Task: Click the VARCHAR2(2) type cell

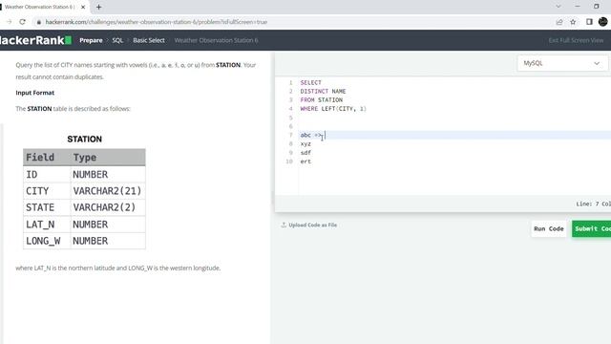Action: 108,207
